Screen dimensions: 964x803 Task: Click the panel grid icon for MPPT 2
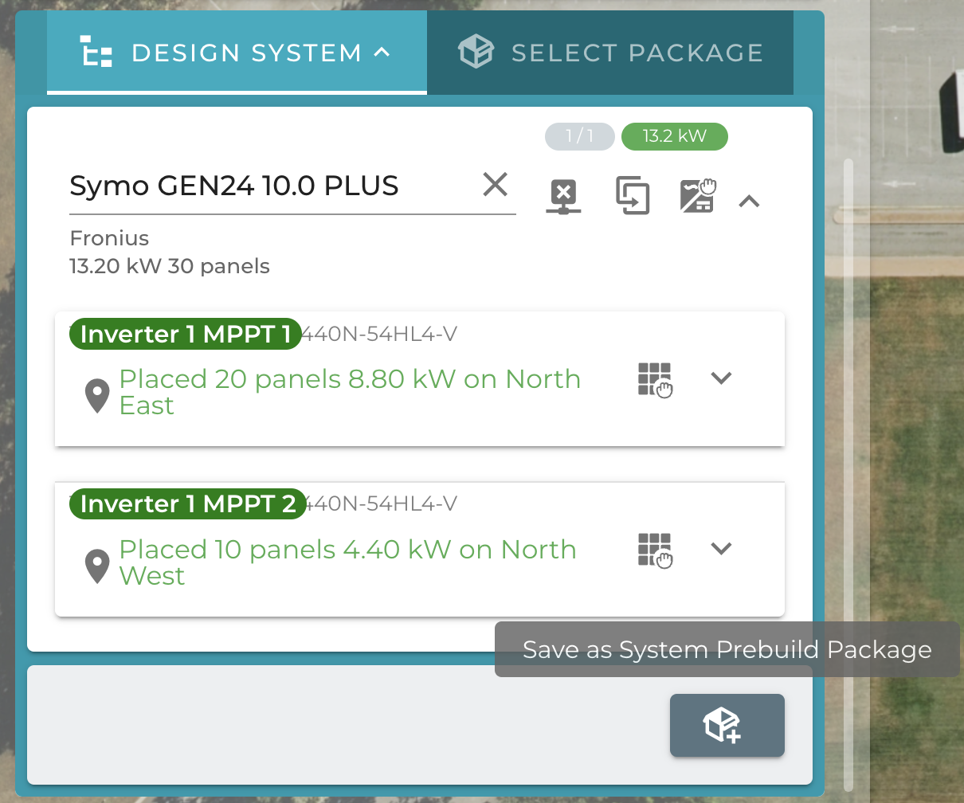pos(655,550)
